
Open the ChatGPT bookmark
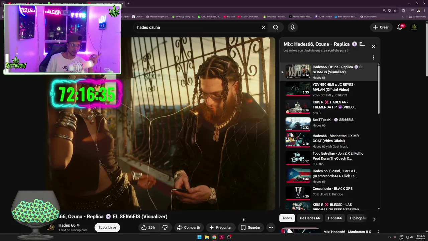point(138,17)
